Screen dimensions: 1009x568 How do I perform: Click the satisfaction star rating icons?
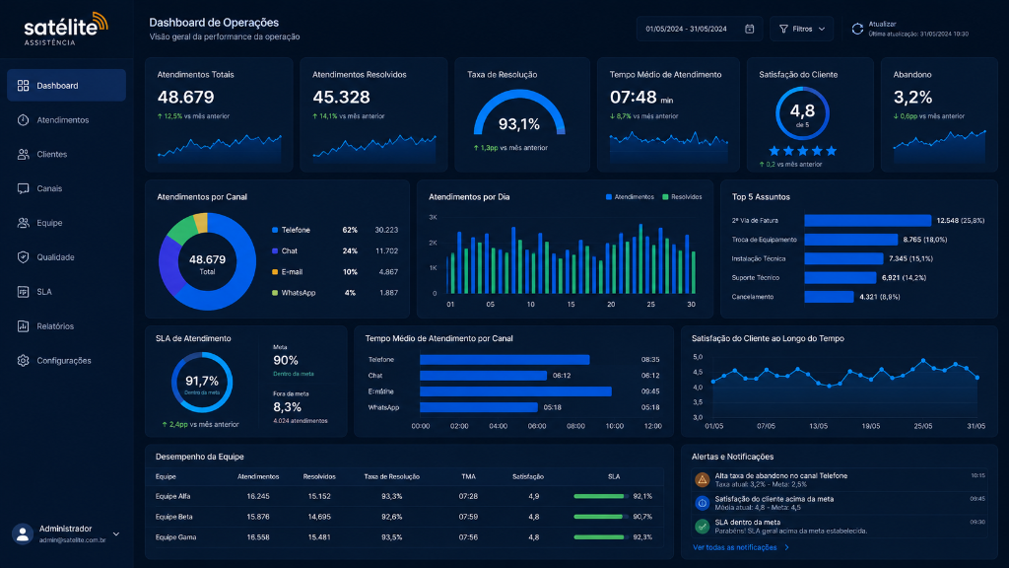tap(802, 151)
